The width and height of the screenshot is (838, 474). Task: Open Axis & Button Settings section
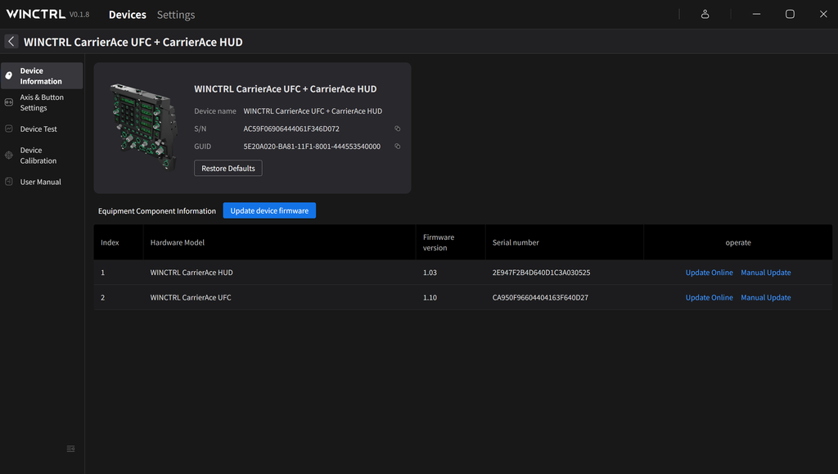(42, 102)
